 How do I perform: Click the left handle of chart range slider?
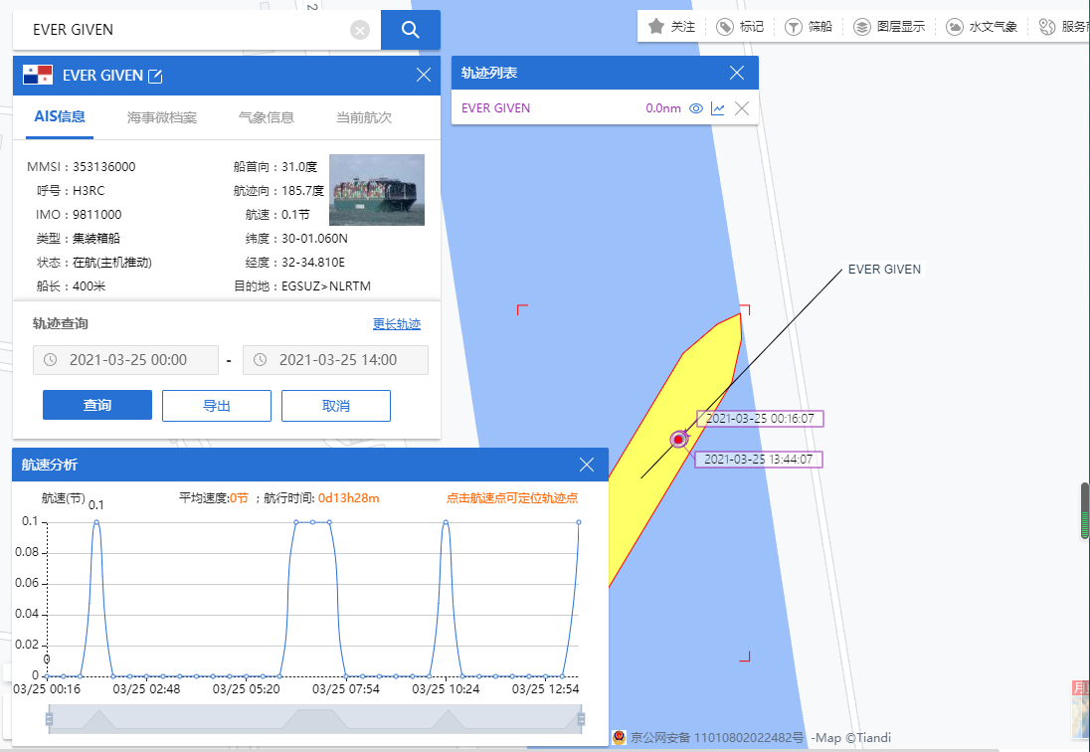pyautogui.click(x=50, y=718)
